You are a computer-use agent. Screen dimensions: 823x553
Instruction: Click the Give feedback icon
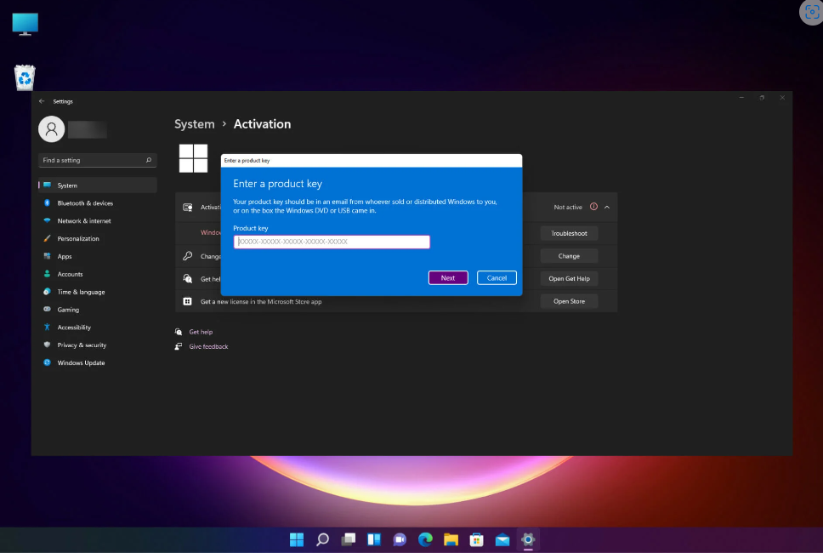[x=179, y=346]
